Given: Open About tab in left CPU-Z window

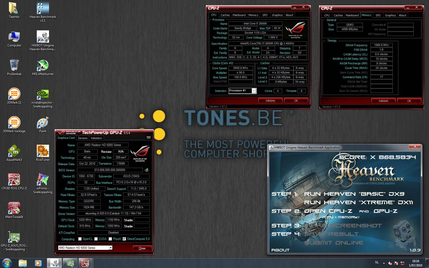Looking at the screenshot, I should point(289,15).
